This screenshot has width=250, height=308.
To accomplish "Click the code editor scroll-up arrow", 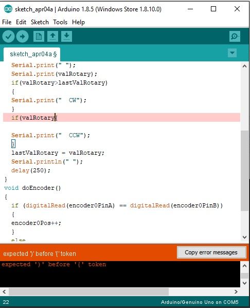I will click(244, 66).
